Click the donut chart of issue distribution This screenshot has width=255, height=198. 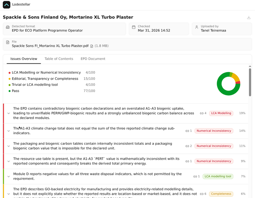[x=228, y=84]
